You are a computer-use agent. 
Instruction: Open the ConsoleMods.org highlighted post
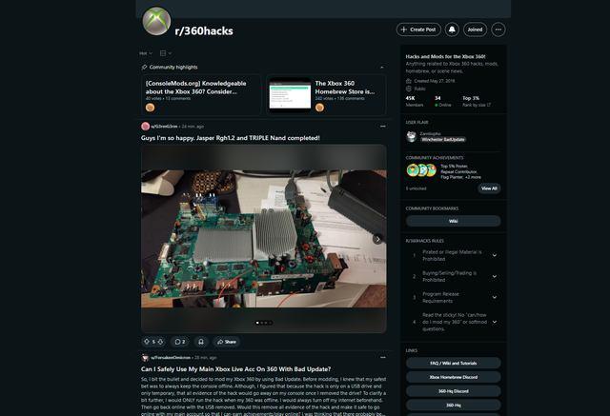pyautogui.click(x=201, y=95)
